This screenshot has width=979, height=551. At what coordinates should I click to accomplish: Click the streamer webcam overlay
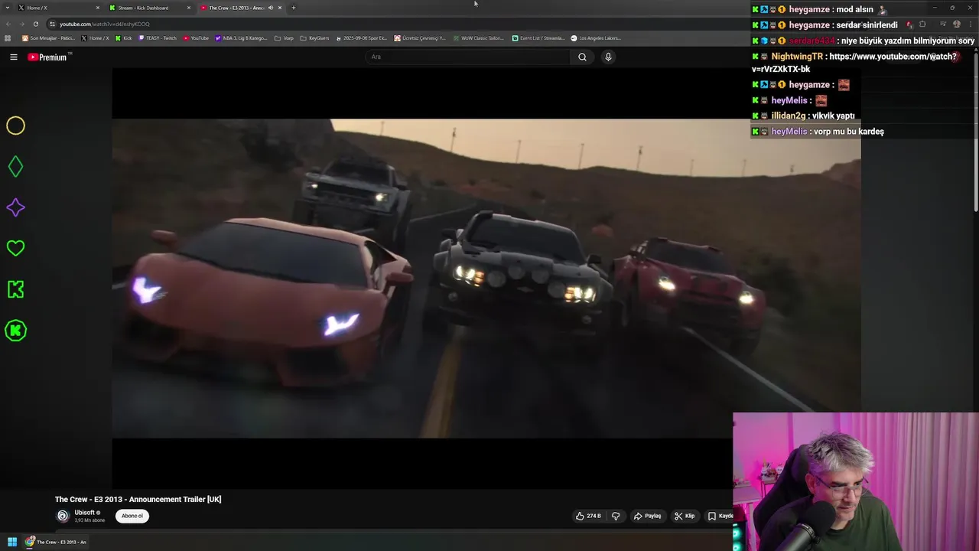[856, 482]
